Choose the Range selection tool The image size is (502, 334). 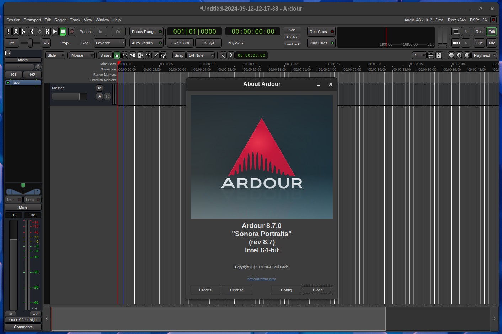125,55
